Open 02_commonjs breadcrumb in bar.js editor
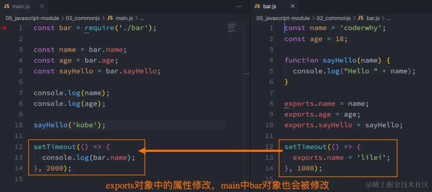Image resolution: width=432 pixels, height=192 pixels. [334, 18]
